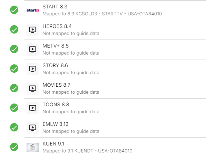
Task: Uncheck the TOONS 8.8 channel
Action: coord(14,108)
